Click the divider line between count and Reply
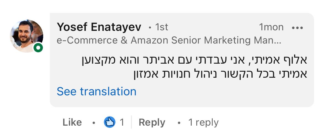Image resolution: width=324 pixels, height=135 pixels. 131,122
